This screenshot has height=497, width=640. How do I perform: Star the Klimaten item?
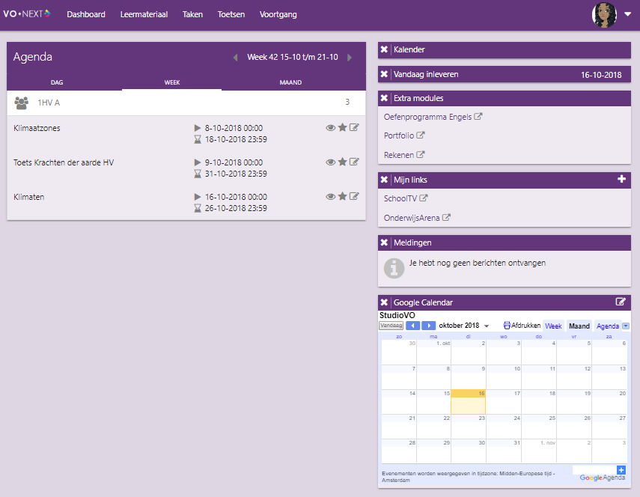[342, 196]
